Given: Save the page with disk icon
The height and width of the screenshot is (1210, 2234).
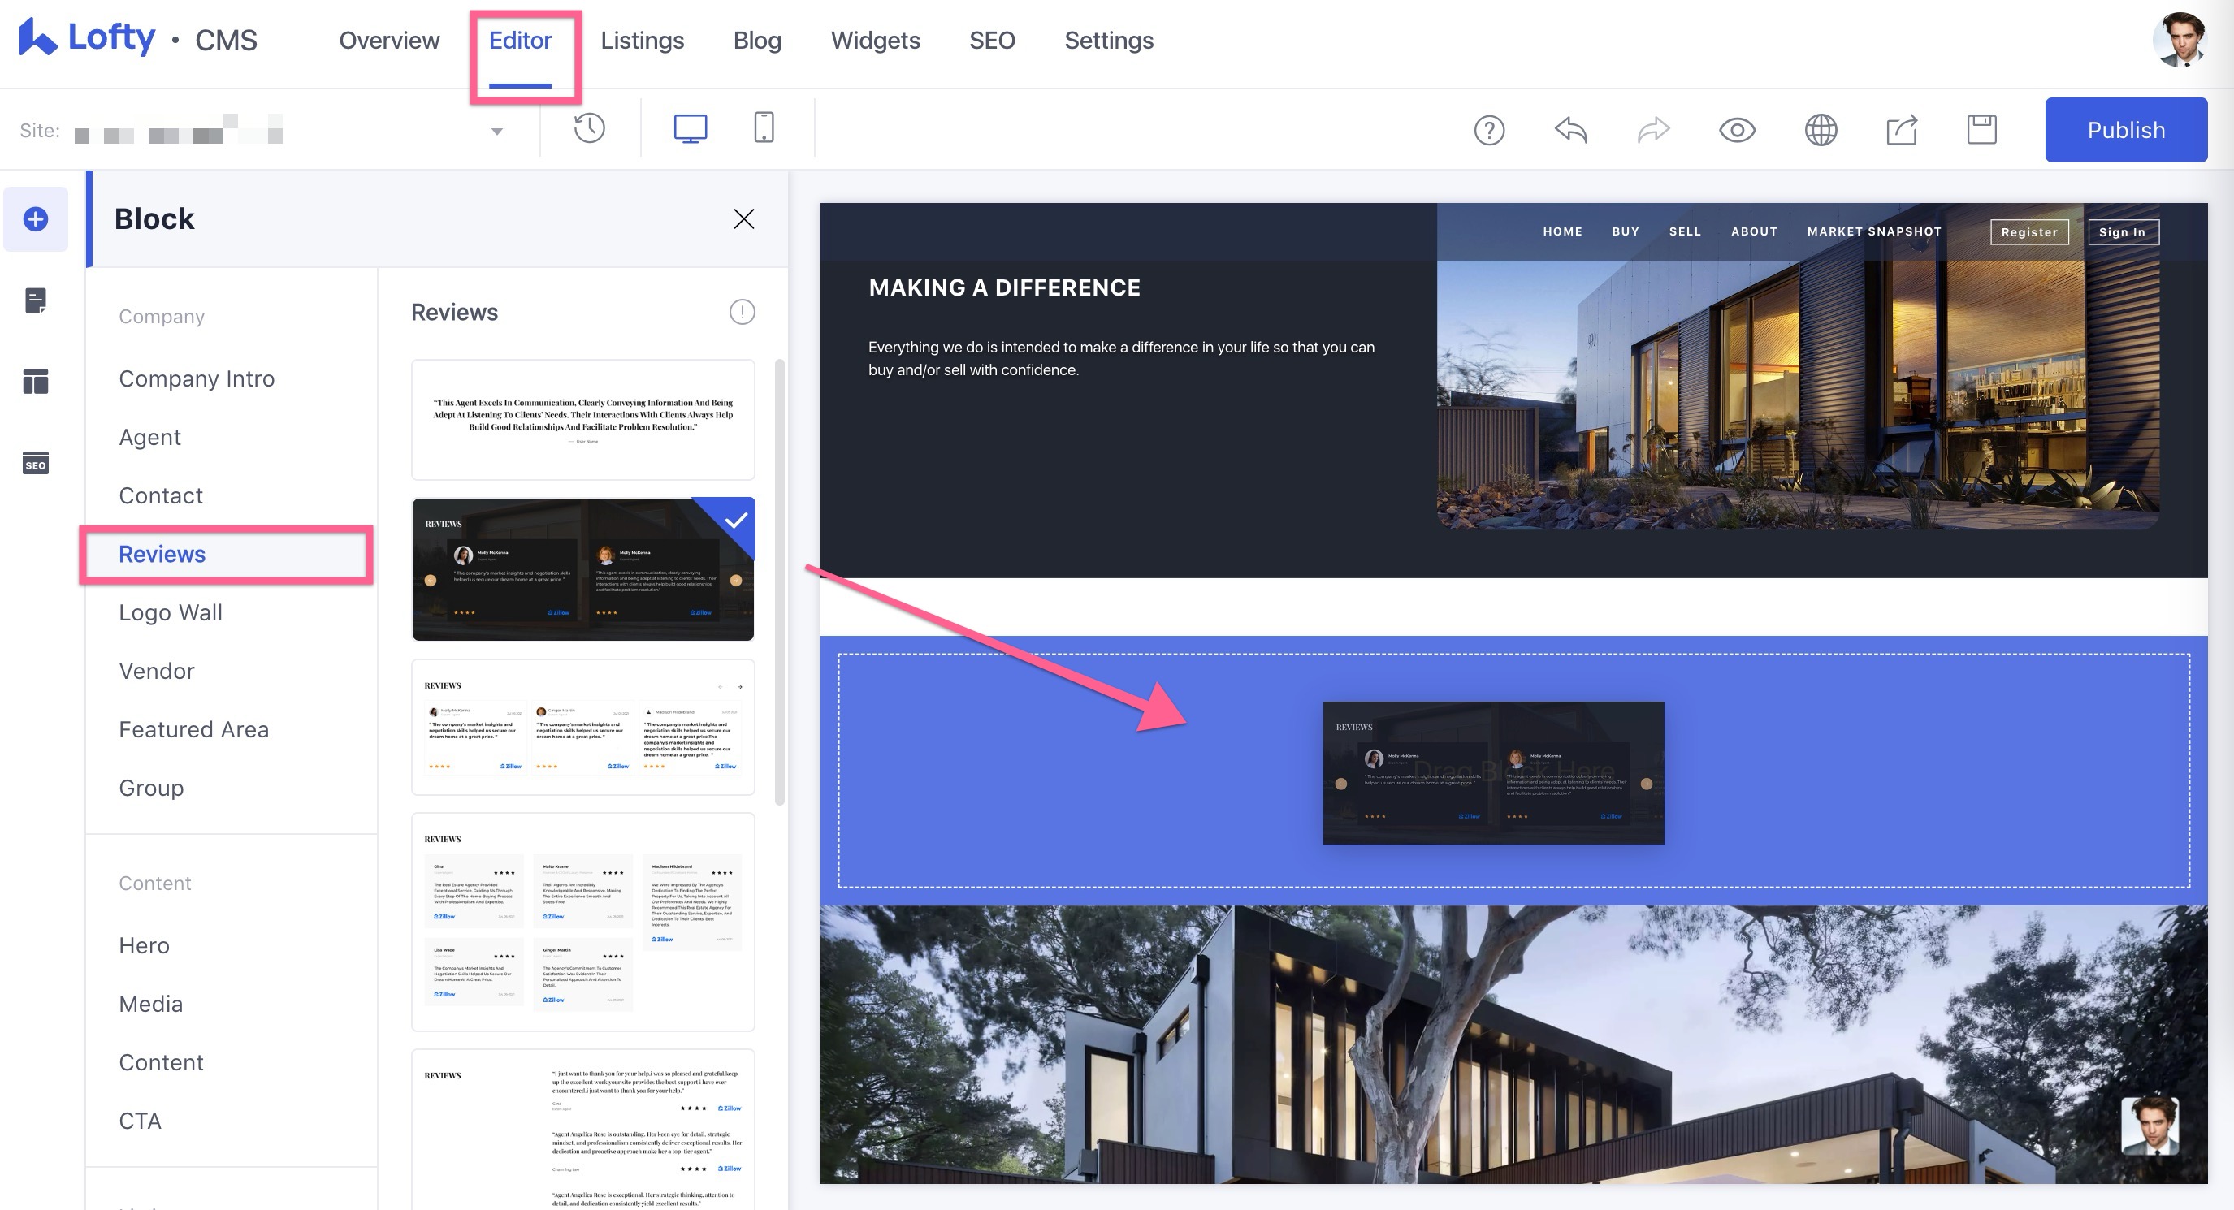Looking at the screenshot, I should (1981, 130).
